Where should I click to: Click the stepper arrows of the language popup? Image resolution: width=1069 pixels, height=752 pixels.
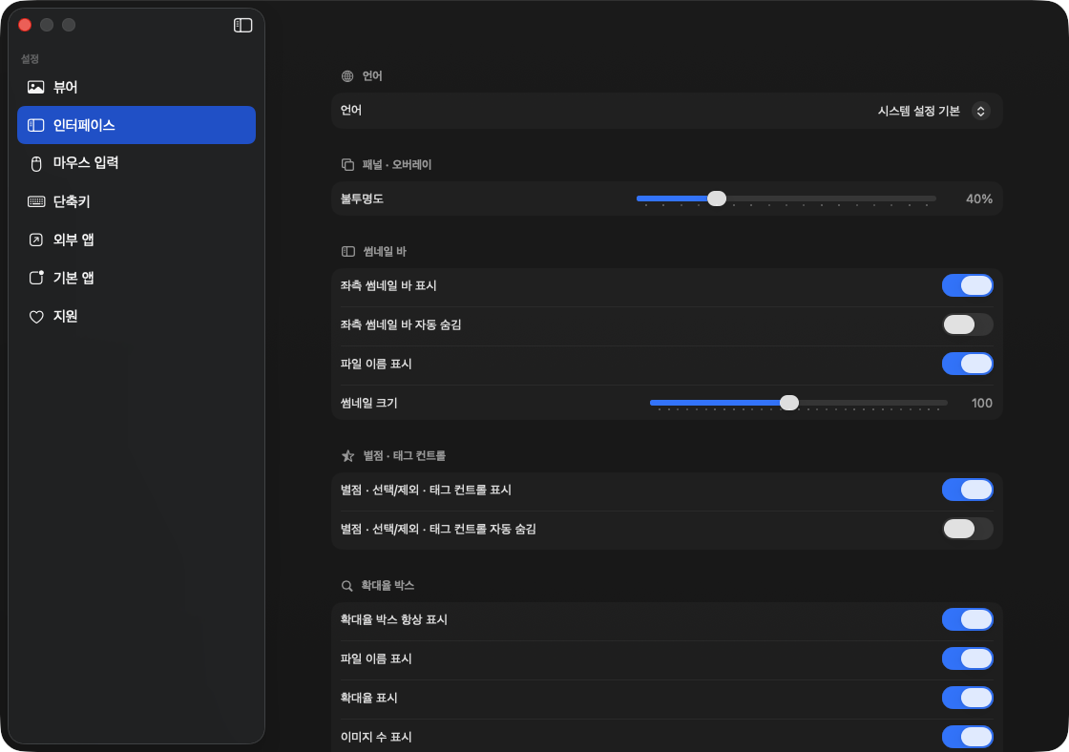click(980, 111)
